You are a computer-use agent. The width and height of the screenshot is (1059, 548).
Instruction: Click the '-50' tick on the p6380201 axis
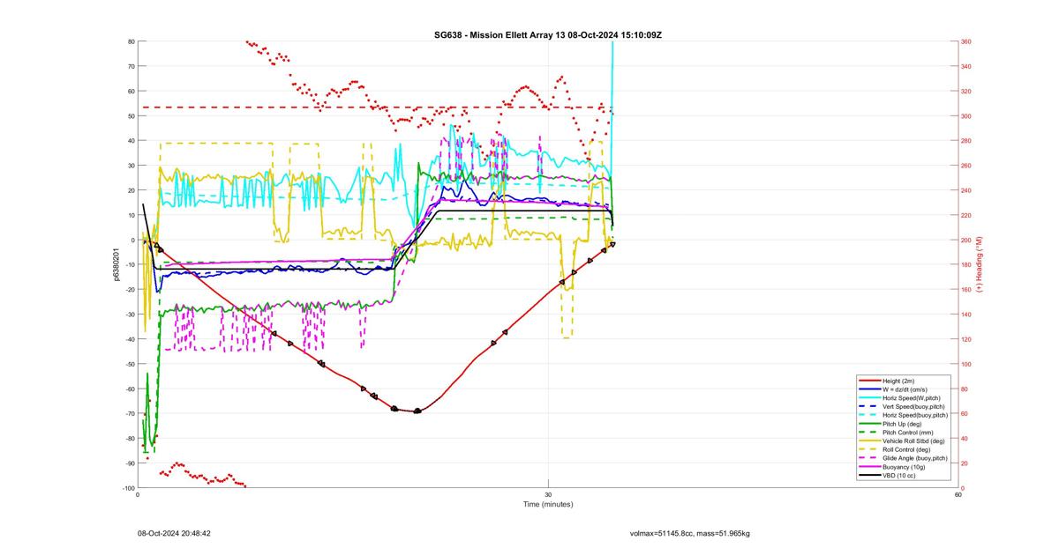pyautogui.click(x=131, y=364)
